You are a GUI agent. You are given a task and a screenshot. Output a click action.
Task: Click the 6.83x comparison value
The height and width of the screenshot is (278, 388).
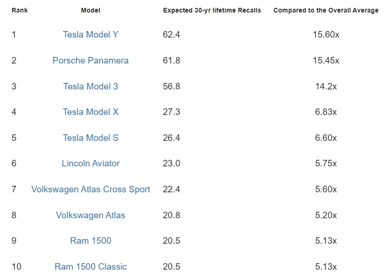326,112
